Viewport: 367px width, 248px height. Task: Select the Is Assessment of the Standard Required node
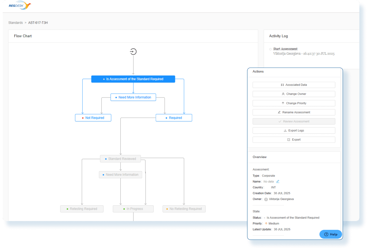point(133,79)
